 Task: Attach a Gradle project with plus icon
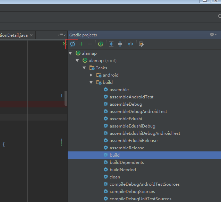click(x=81, y=44)
